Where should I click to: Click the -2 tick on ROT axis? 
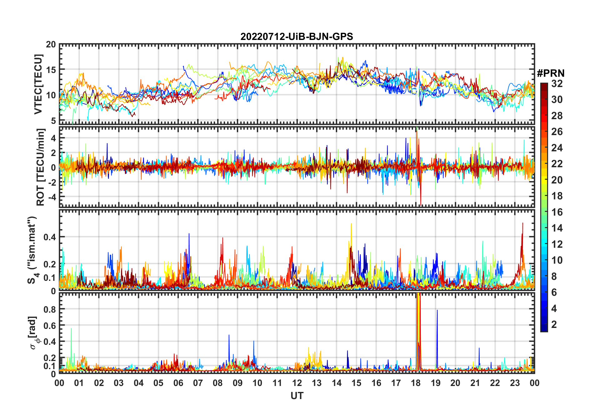point(52,182)
